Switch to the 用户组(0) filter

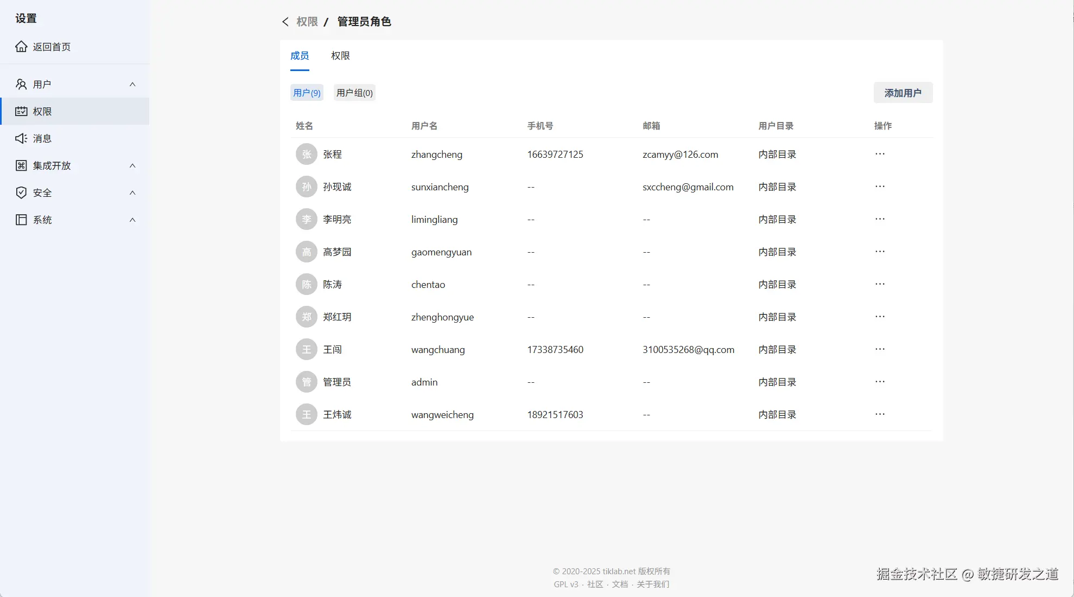pos(354,92)
